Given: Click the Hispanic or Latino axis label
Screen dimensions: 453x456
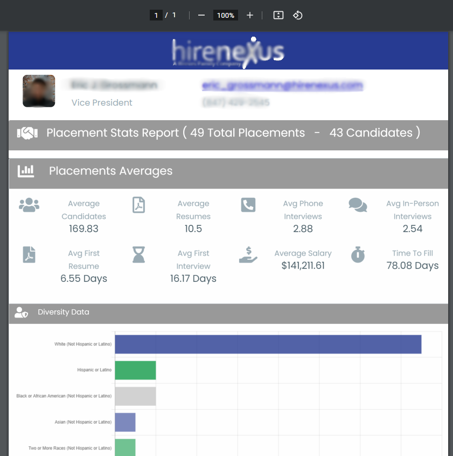Looking at the screenshot, I should click(x=94, y=370).
